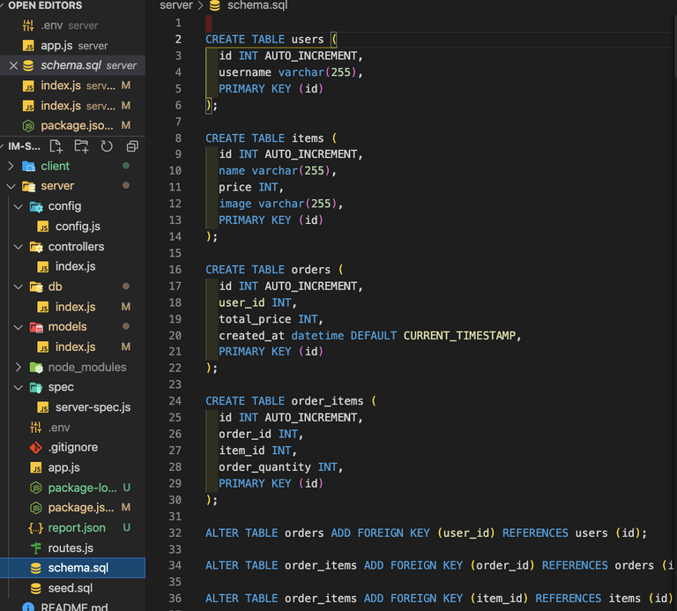The width and height of the screenshot is (677, 611).
Task: Click the Node icon beside package.jso... in Open Editors
Action: point(28,126)
